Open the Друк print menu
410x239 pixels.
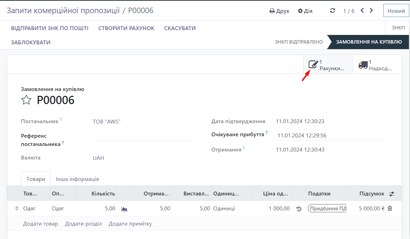point(279,11)
